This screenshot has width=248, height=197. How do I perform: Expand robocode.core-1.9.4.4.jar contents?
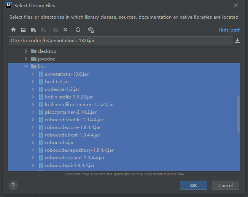pyautogui.click(x=33, y=127)
